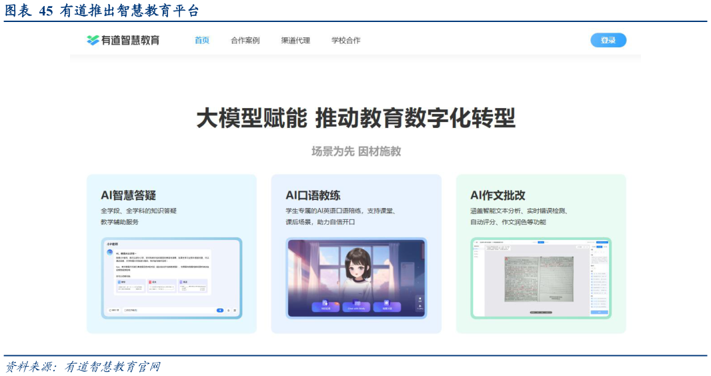This screenshot has height=376, width=711.
Task: Open the AI作文批改 card title
Action: (498, 195)
